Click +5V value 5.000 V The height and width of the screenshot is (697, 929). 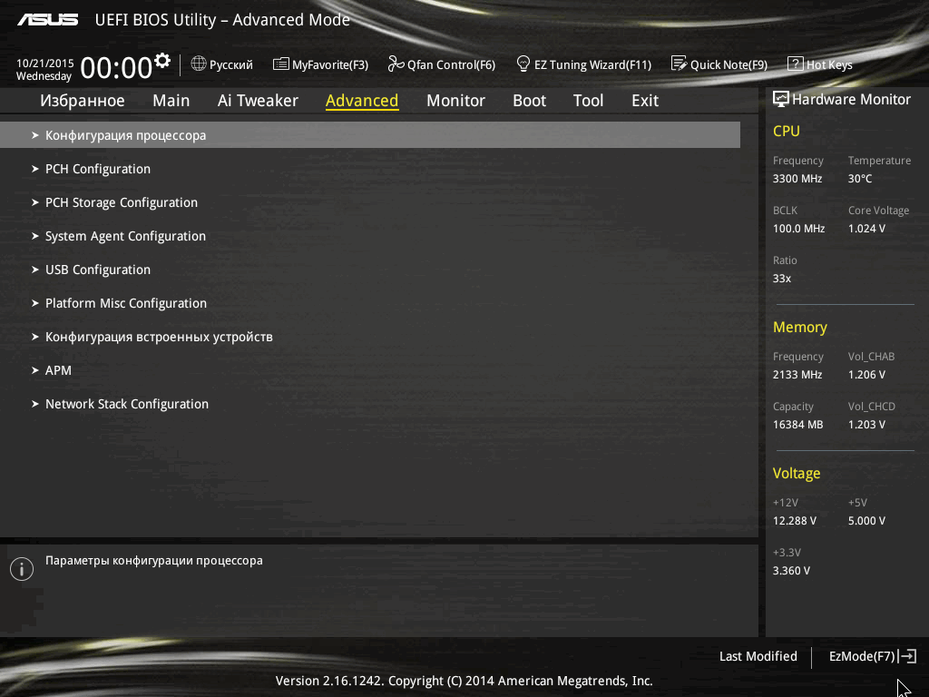point(866,520)
